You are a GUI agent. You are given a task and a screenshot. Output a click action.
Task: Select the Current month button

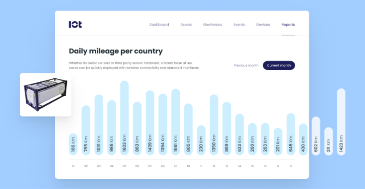(x=279, y=65)
